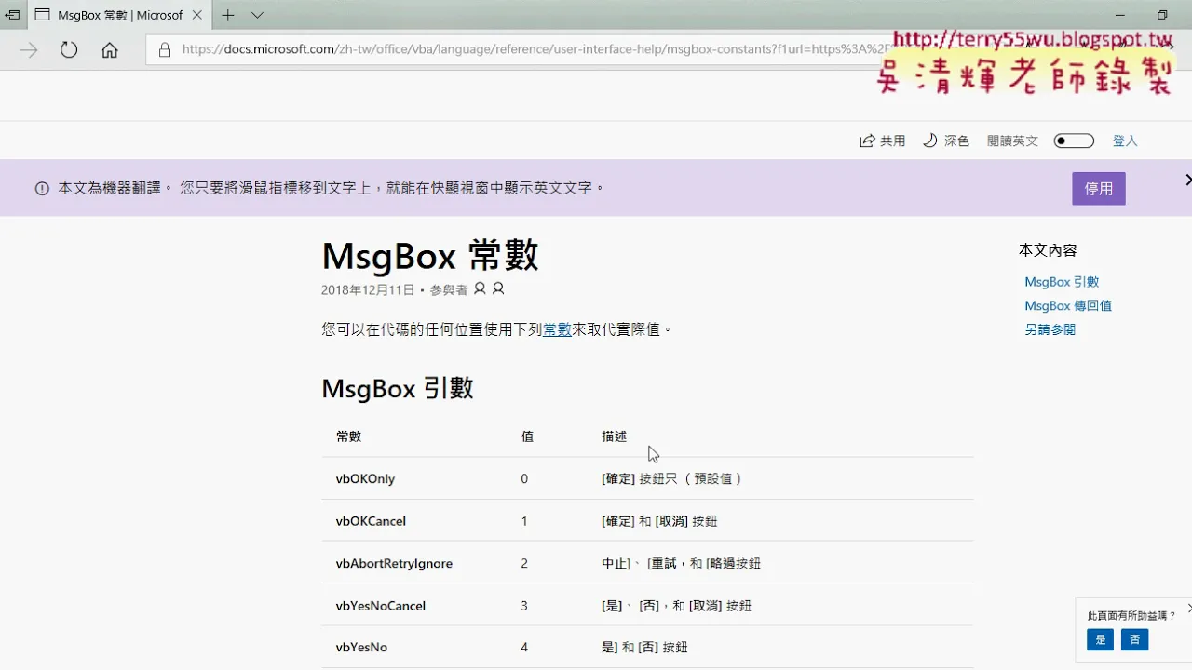Viewport: 1192px width, 670px height.
Task: Go to the home page icon
Action: [110, 50]
